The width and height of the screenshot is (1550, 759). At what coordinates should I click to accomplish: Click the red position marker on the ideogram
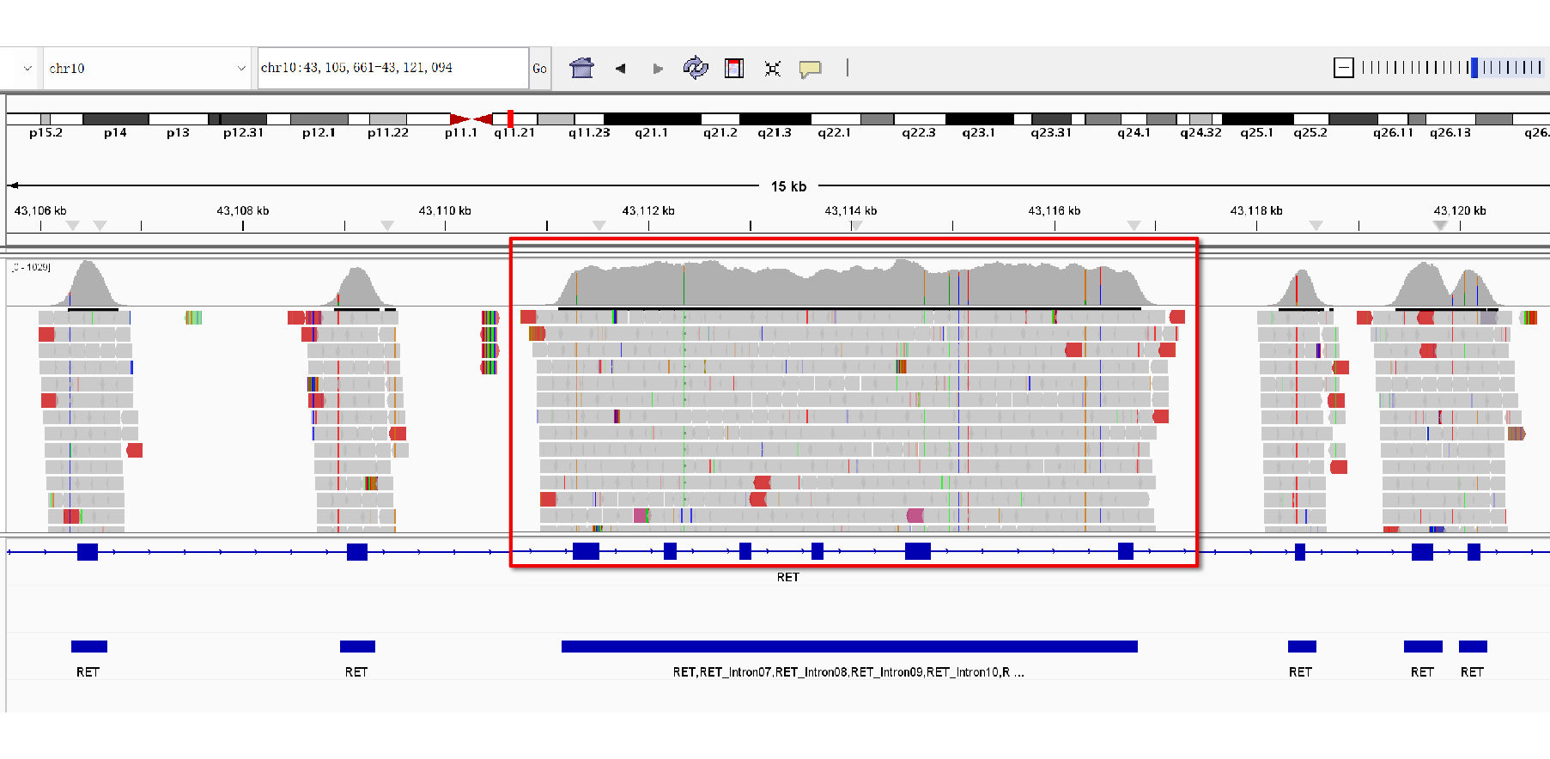point(510,119)
